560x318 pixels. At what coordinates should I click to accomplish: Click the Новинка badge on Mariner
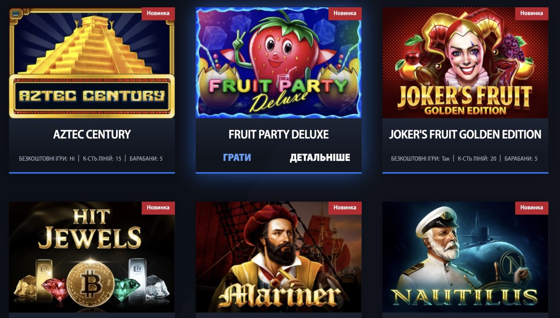tap(345, 208)
